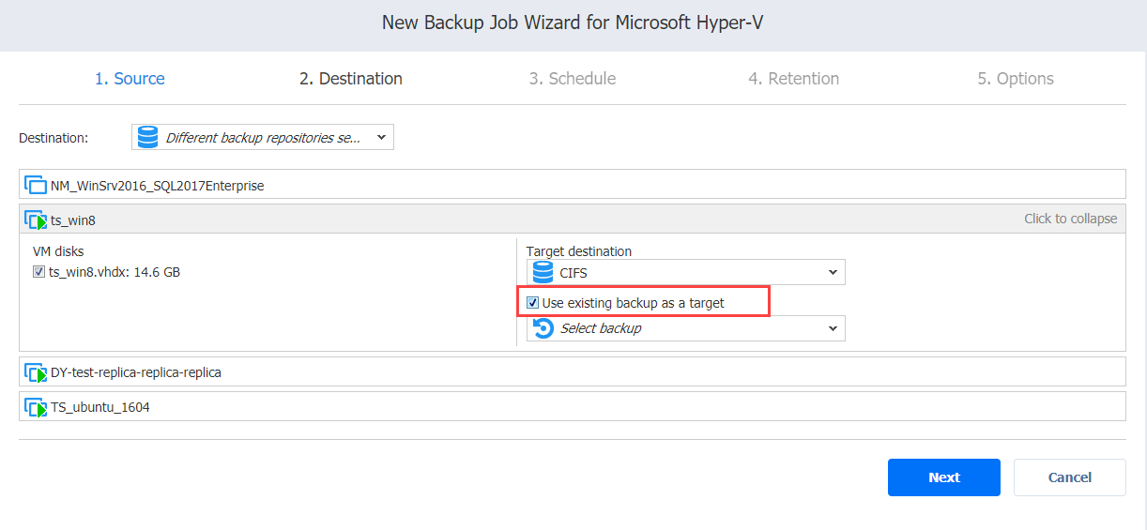Open the 5. Options step
The height and width of the screenshot is (530, 1147).
pos(1016,79)
